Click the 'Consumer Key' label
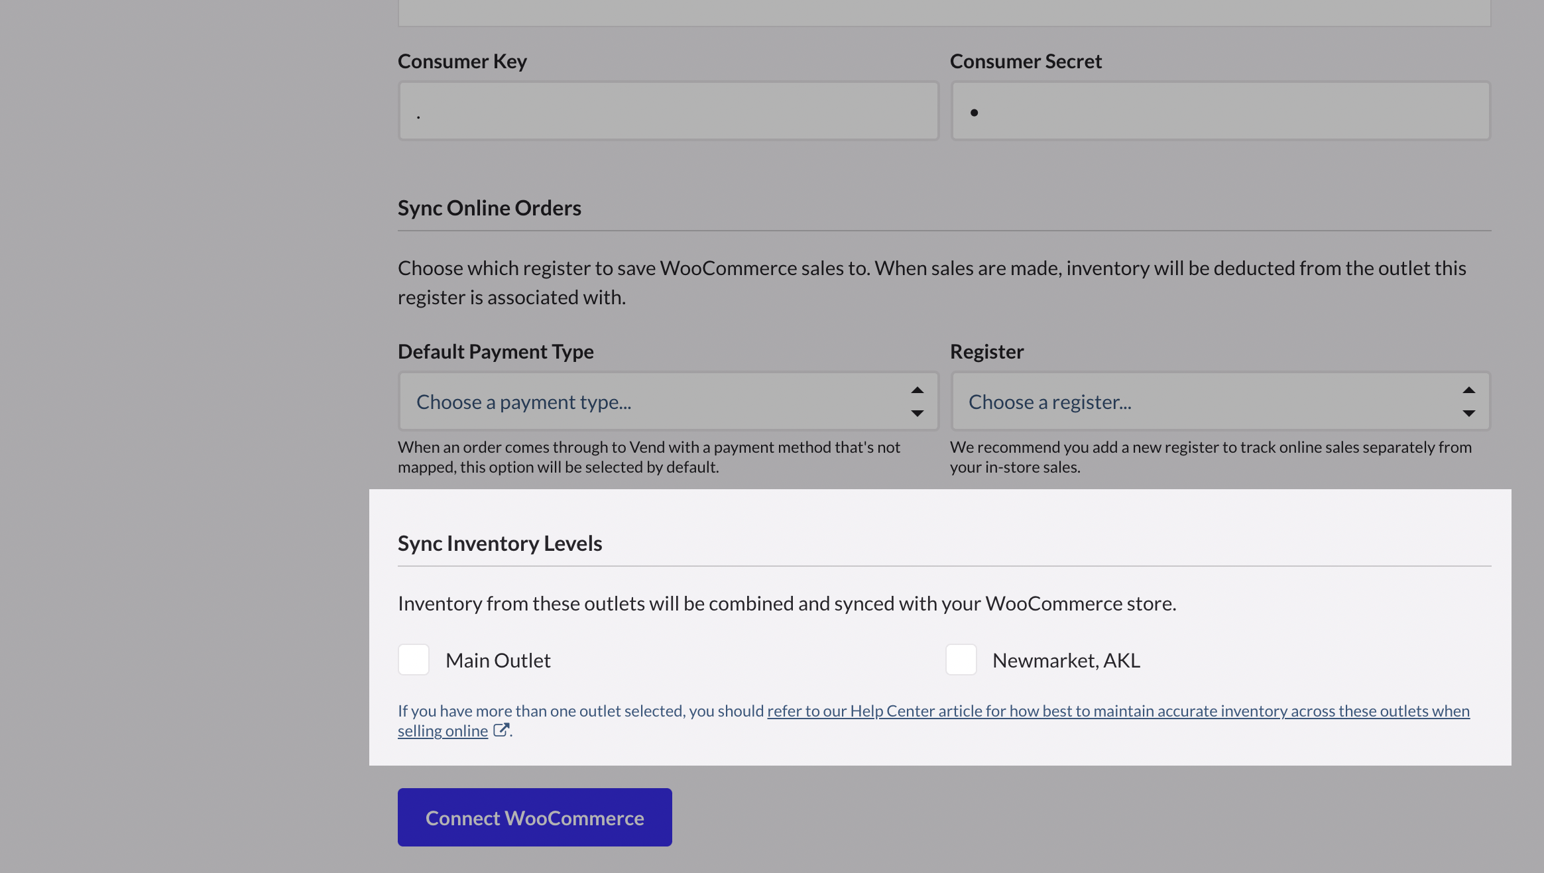The height and width of the screenshot is (873, 1544). [x=462, y=61]
